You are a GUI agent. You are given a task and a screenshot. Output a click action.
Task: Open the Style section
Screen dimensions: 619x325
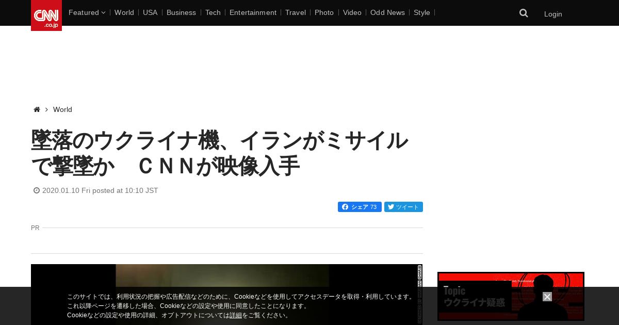(x=422, y=12)
